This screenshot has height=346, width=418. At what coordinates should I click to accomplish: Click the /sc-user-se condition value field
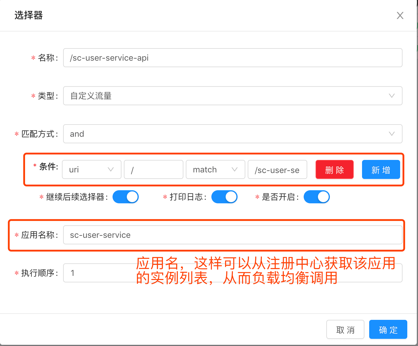[277, 169]
